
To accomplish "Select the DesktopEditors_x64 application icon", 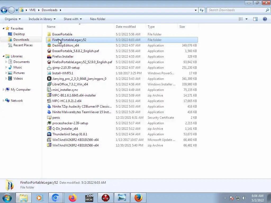I will (x=49, y=45).
